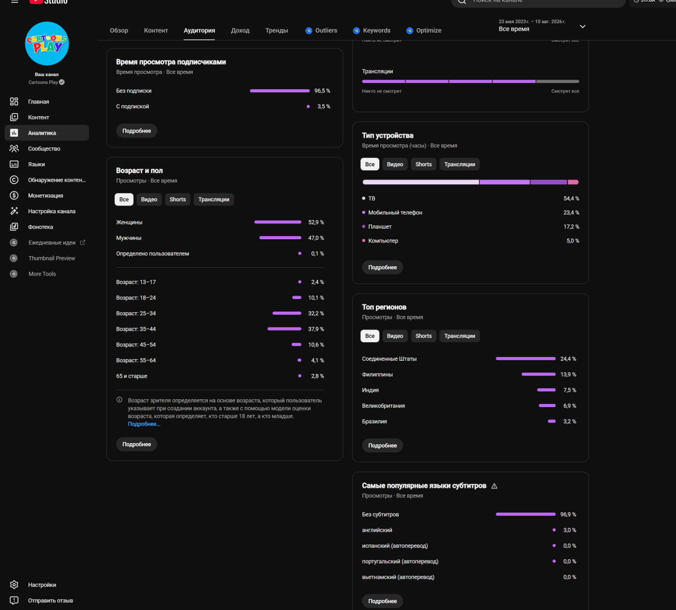The width and height of the screenshot is (676, 610).
Task: Open Сообщество people icon in sidebar
Action: coord(14,148)
